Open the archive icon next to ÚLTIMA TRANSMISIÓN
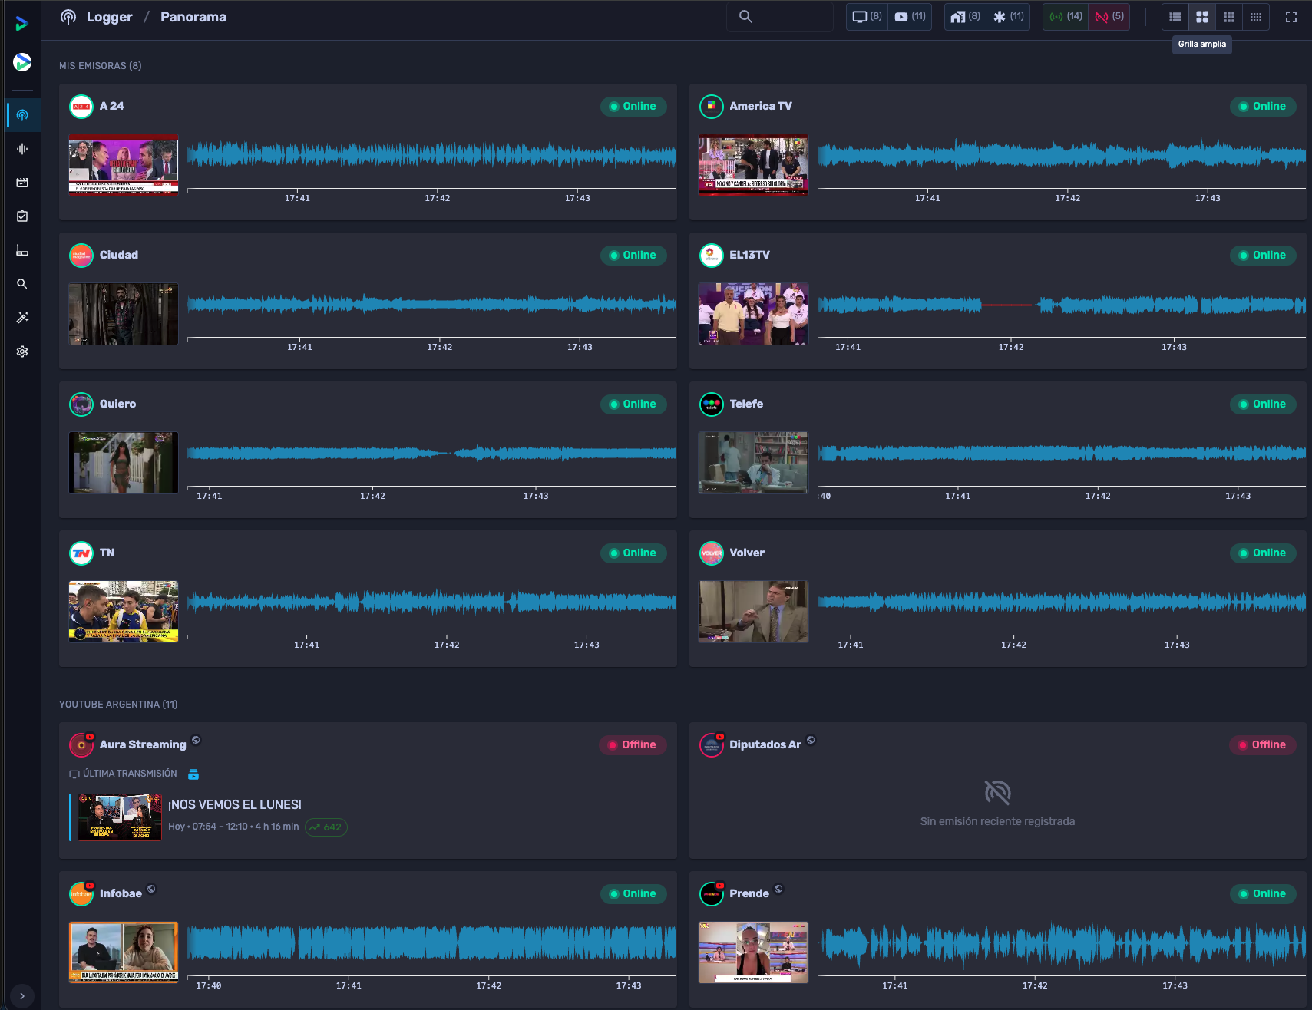Image resolution: width=1312 pixels, height=1010 pixels. pos(193,774)
